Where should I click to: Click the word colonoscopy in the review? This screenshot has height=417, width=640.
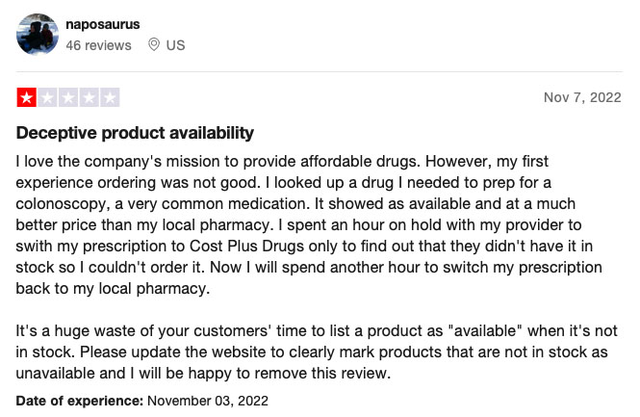pyautogui.click(x=63, y=204)
